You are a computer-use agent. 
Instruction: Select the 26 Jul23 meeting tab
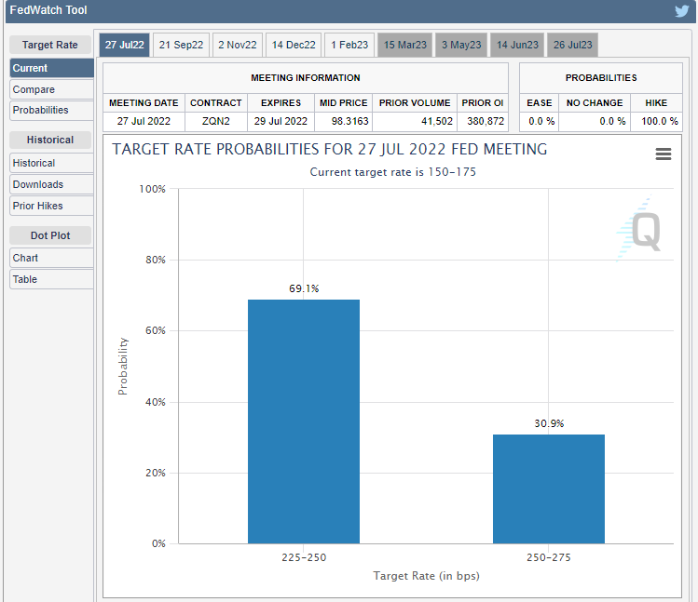click(573, 45)
